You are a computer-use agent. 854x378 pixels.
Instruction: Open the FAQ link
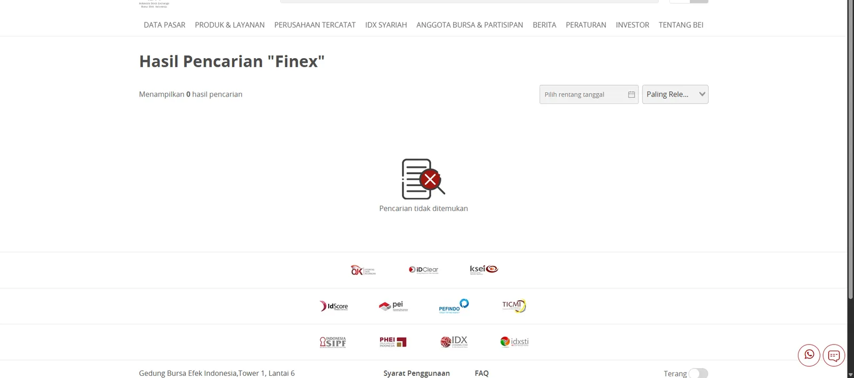coord(481,373)
